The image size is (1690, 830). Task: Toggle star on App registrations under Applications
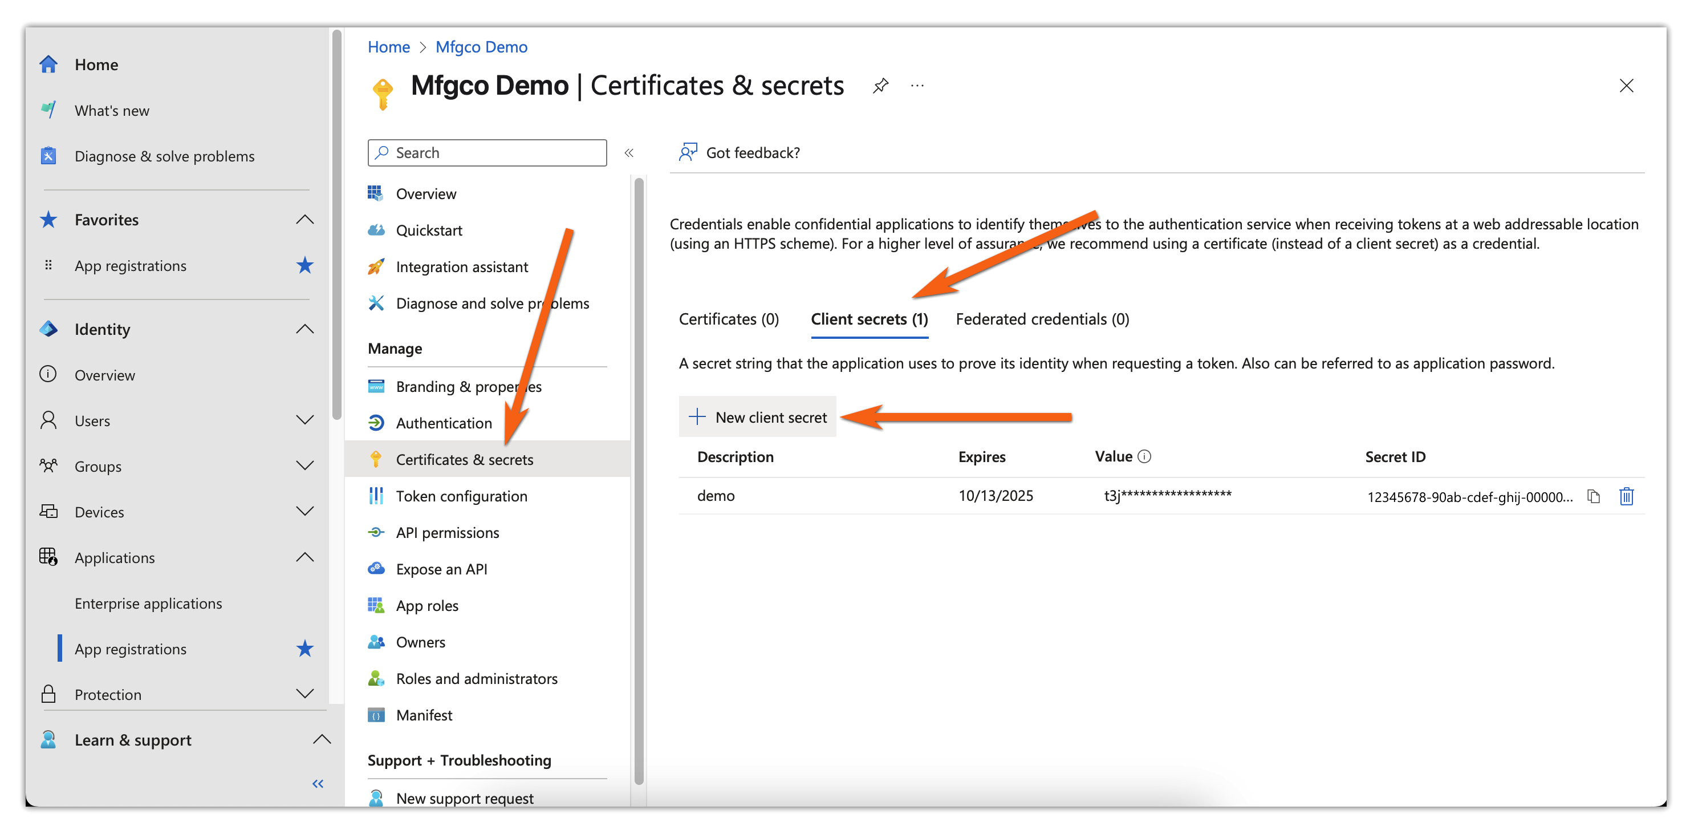pyautogui.click(x=304, y=649)
